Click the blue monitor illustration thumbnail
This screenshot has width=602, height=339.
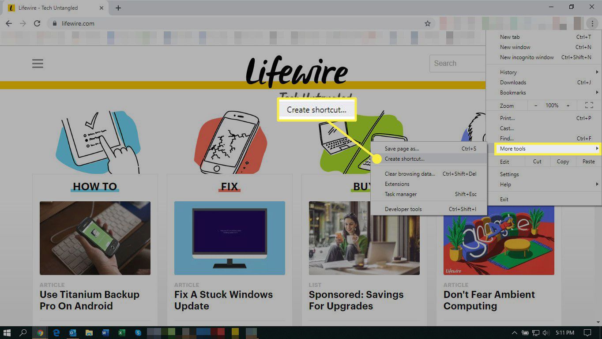point(230,238)
